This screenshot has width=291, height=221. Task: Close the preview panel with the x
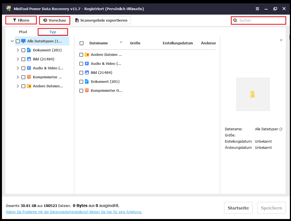(x=281, y=40)
